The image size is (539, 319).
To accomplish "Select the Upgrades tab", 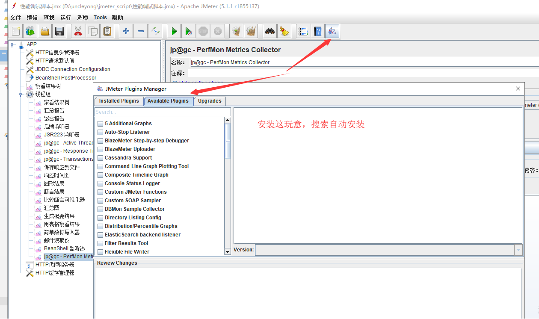I will click(x=209, y=101).
